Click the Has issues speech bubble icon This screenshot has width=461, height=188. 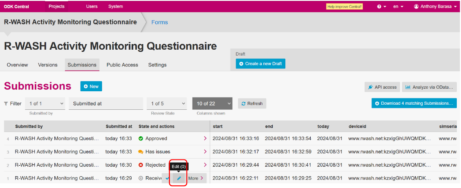click(x=141, y=152)
